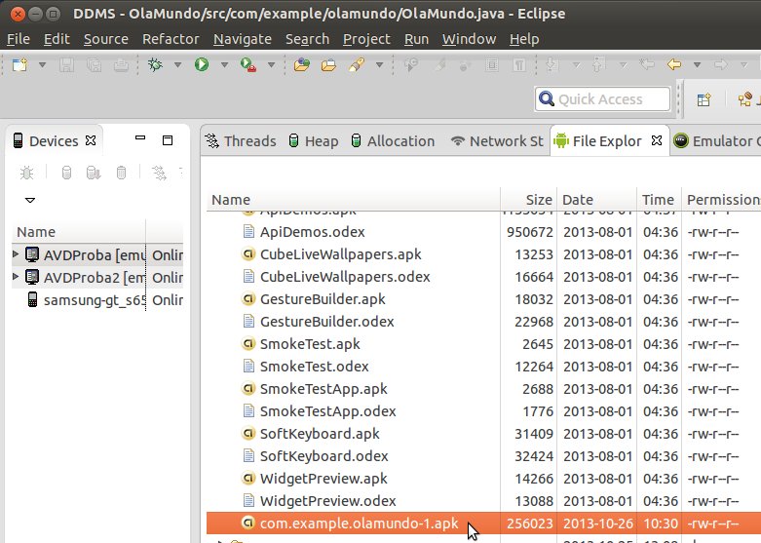Open the File menu
This screenshot has height=543, width=761.
pos(19,39)
